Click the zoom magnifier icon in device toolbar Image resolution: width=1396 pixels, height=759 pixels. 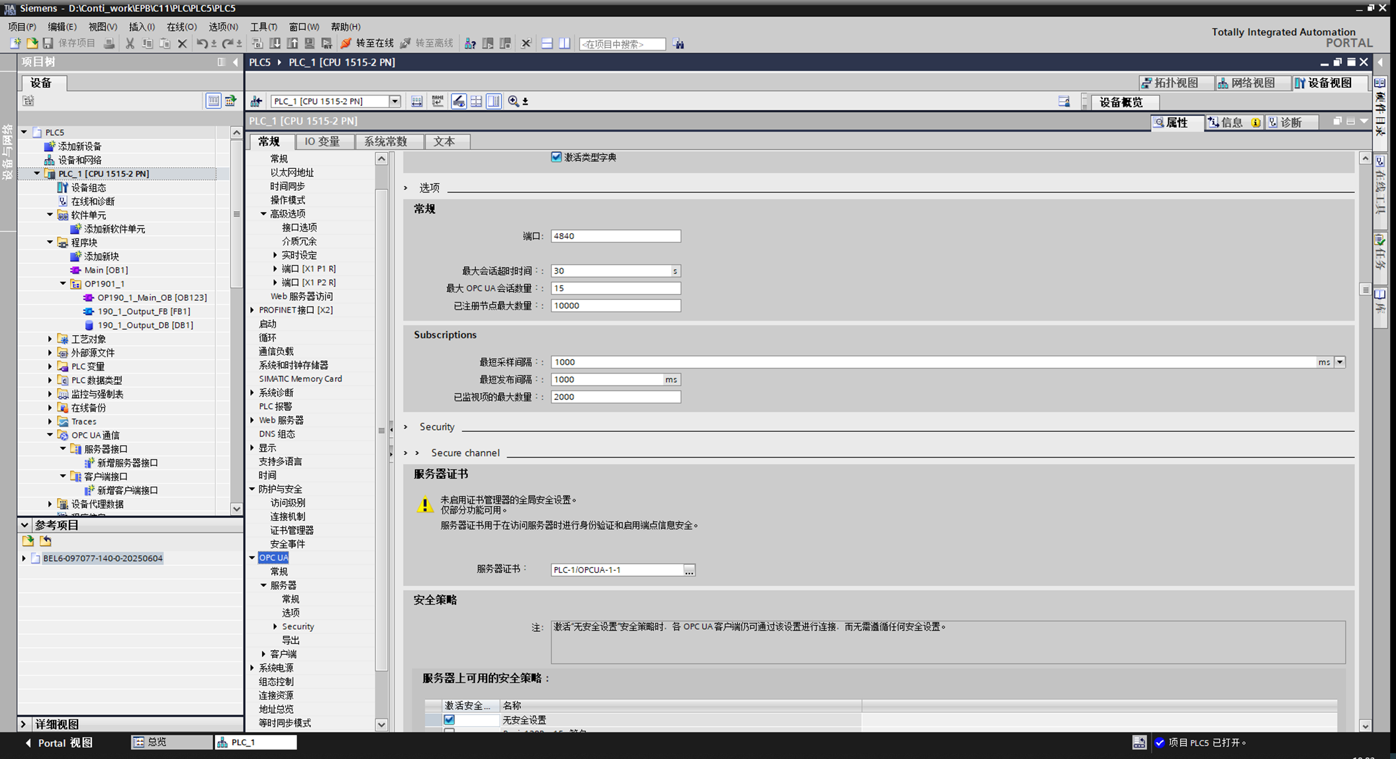[514, 101]
